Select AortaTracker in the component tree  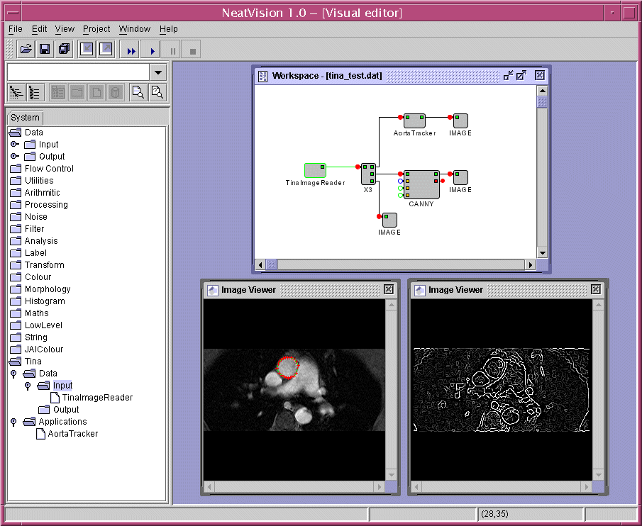pos(72,434)
